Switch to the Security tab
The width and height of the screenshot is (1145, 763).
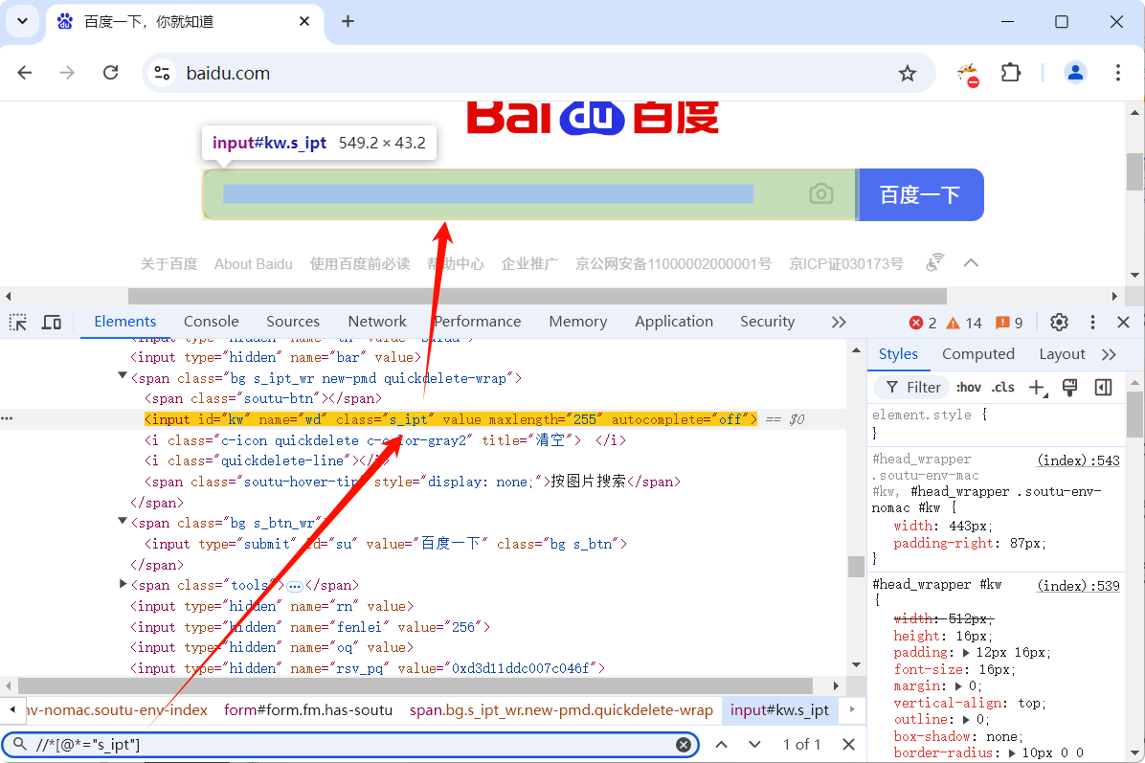[x=767, y=322]
